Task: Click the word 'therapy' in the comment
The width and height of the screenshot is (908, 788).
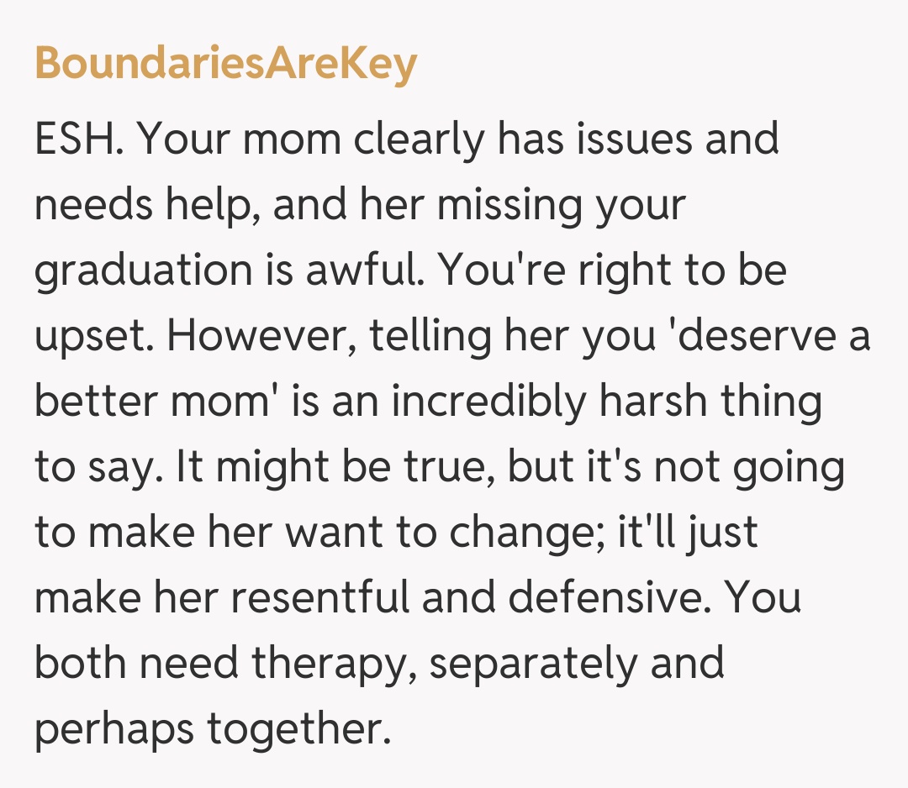Action: (x=311, y=663)
